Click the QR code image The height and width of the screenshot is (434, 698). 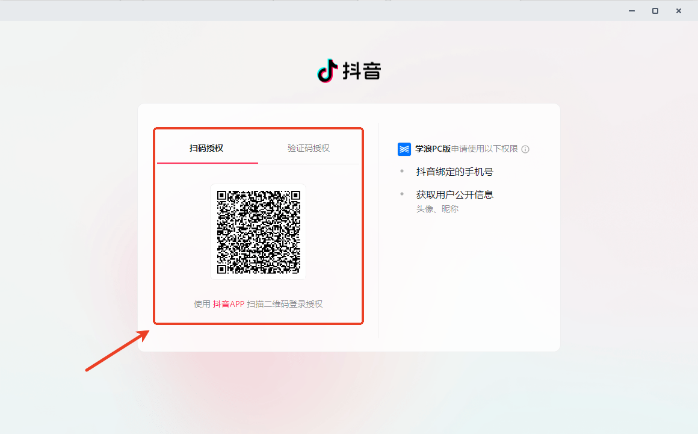[258, 231]
